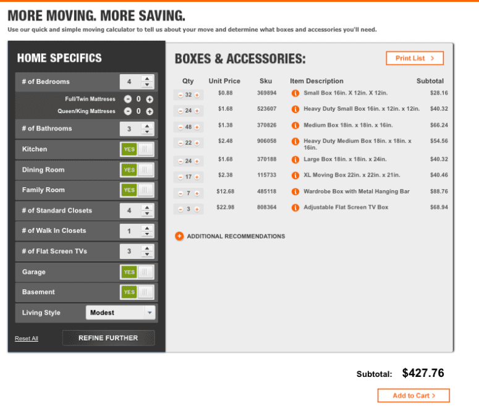The image size is (479, 414).
Task: Turn off the Garage switch
Action: pyautogui.click(x=137, y=272)
